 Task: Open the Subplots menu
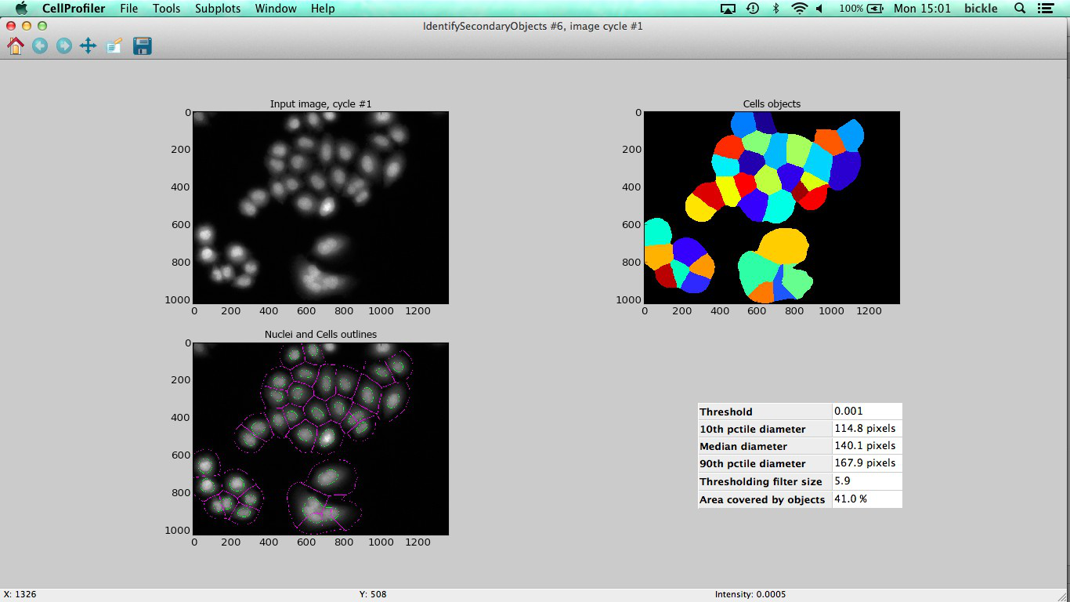219,9
